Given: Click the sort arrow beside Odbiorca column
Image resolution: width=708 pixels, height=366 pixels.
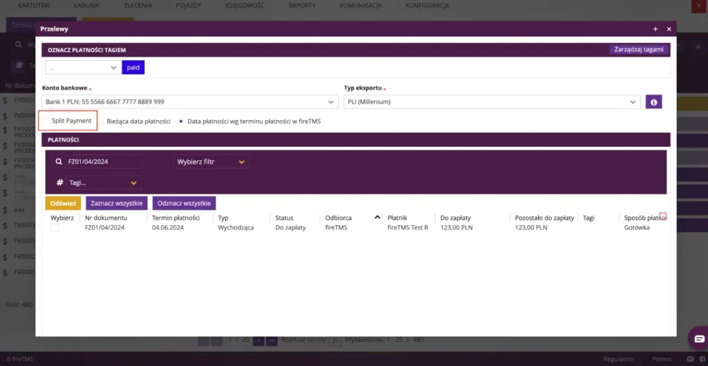Looking at the screenshot, I should point(378,218).
